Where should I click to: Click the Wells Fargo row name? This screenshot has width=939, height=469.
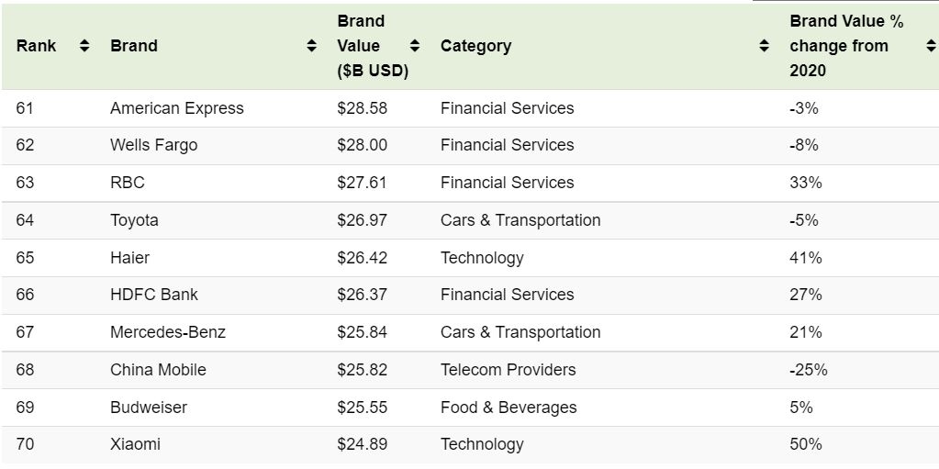153,145
